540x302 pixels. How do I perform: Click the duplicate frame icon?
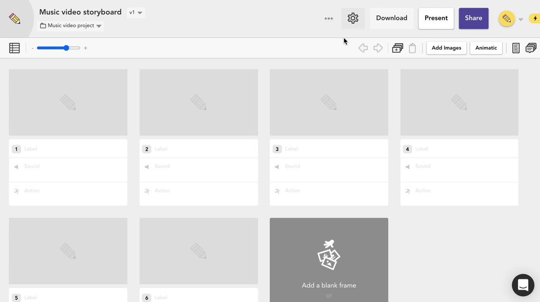click(x=398, y=48)
